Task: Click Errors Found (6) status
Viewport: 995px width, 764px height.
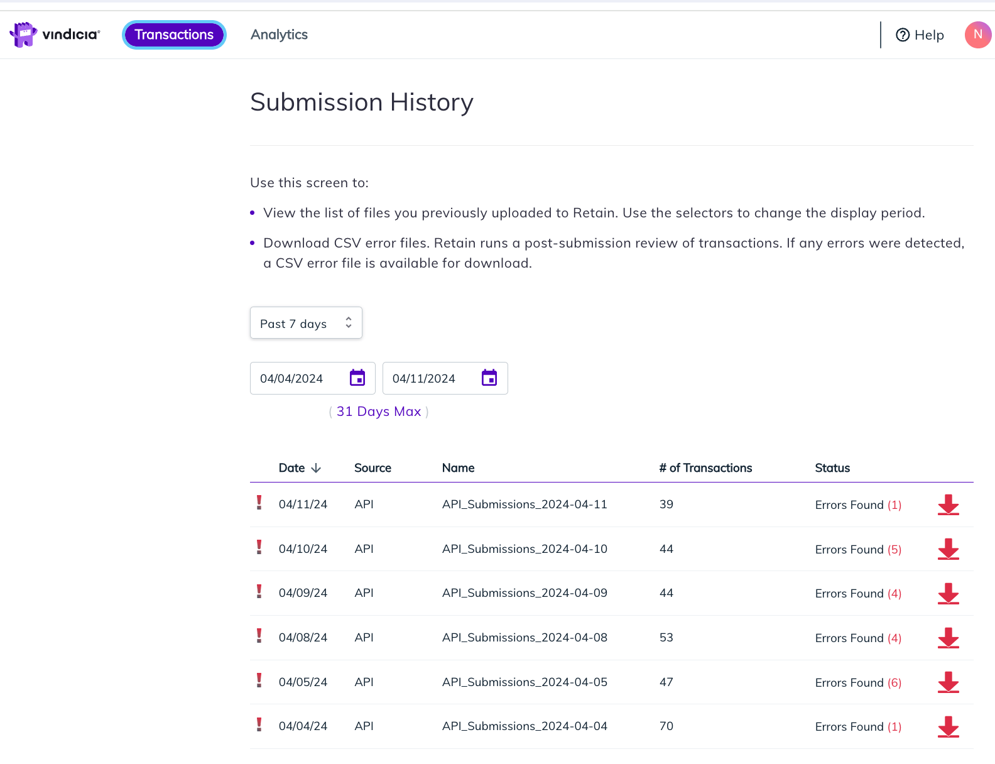Action: [858, 683]
